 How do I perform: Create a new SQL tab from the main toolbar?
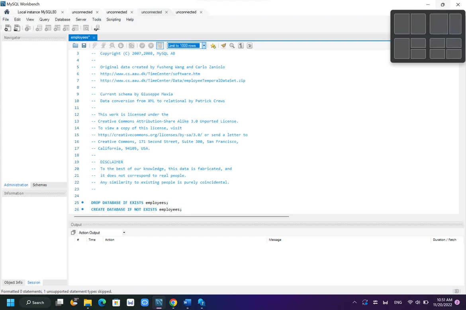[8, 28]
